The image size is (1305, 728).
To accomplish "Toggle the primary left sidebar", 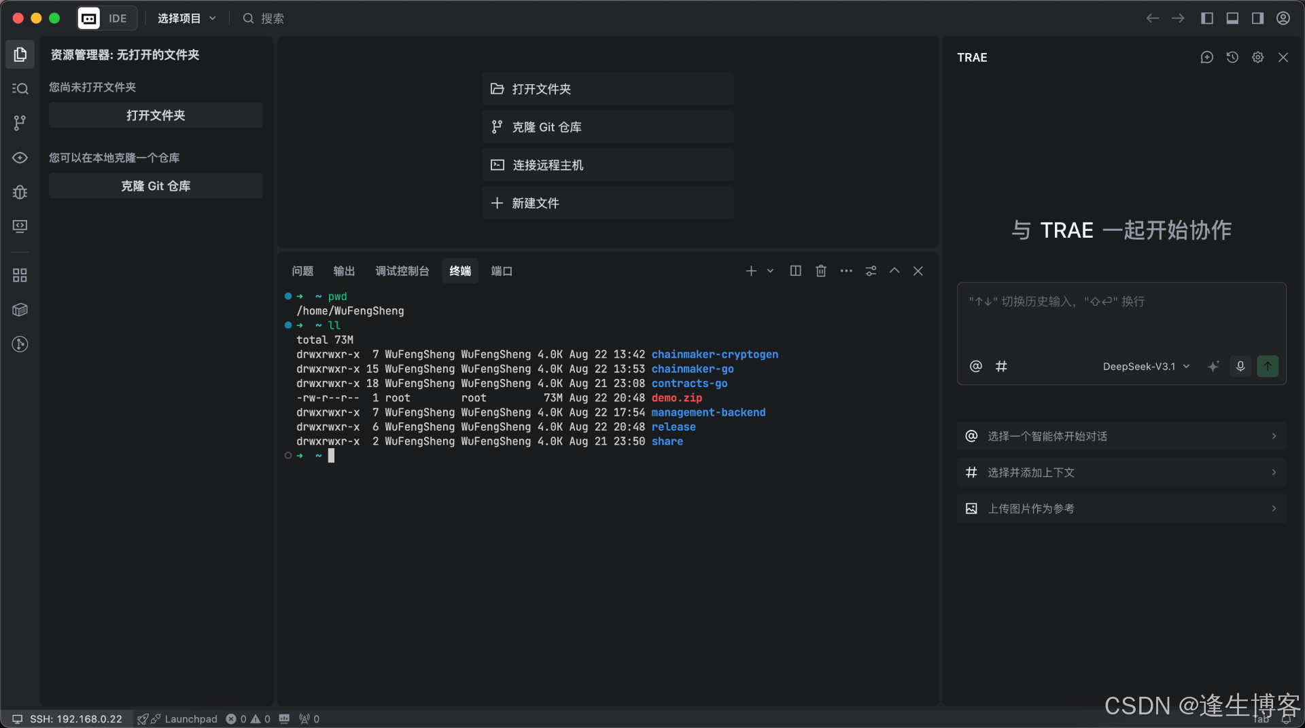I will (1207, 18).
